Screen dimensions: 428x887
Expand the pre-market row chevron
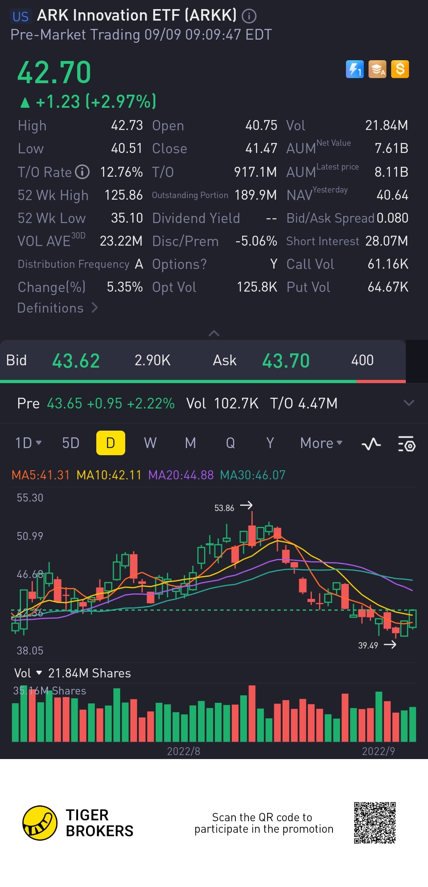[x=409, y=403]
